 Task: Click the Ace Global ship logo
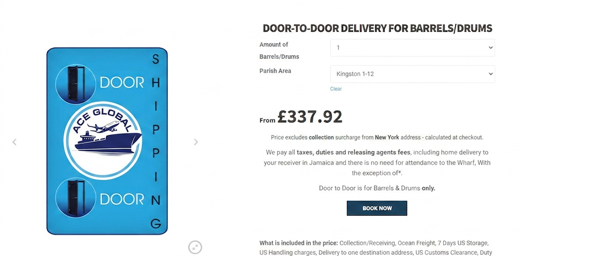pos(103,140)
